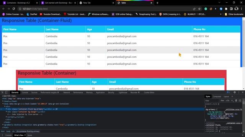The image size is (245, 137).
Task: Select the Issues drawer tab
Action: coord(30,135)
